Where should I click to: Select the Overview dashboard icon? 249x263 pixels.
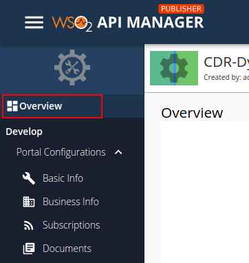[12, 106]
